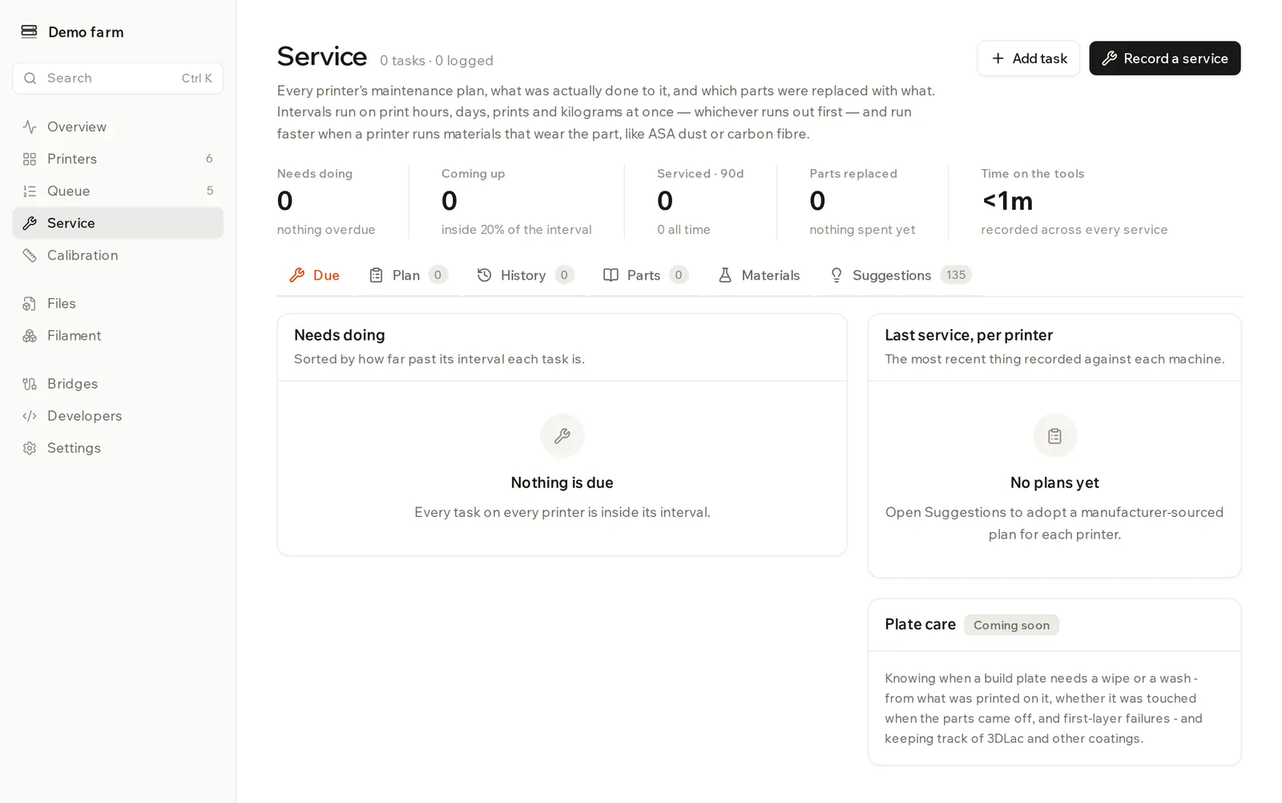Click the Queue list icon
This screenshot has height=803, width=1282.
[30, 191]
